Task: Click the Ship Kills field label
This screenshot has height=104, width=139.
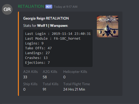Action: [30, 84]
